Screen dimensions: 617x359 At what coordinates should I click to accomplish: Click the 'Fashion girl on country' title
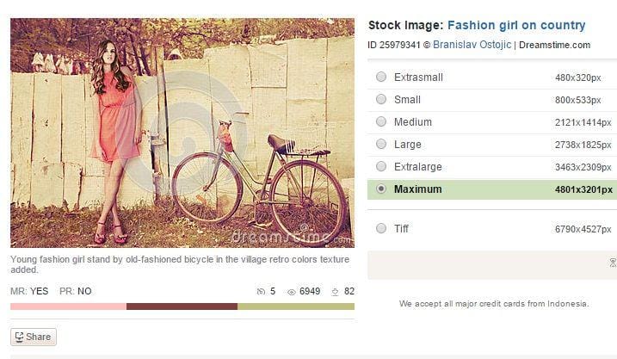tap(515, 26)
